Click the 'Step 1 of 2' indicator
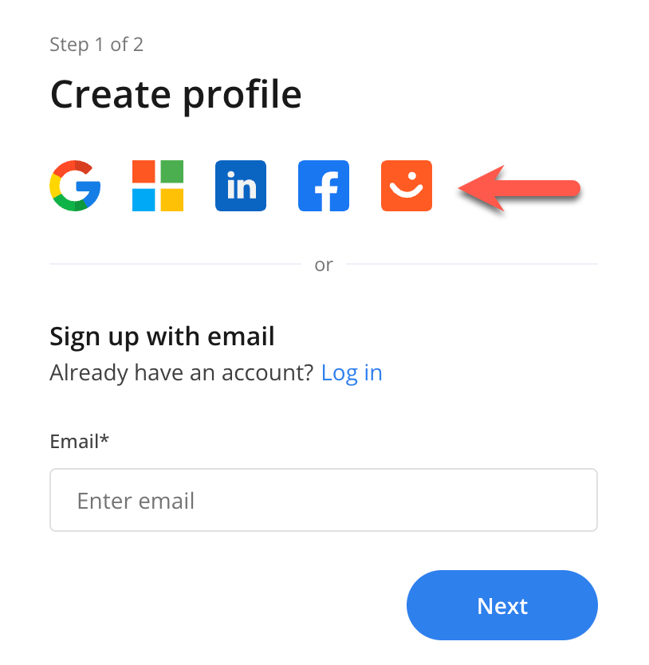The width and height of the screenshot is (649, 665). [x=96, y=45]
